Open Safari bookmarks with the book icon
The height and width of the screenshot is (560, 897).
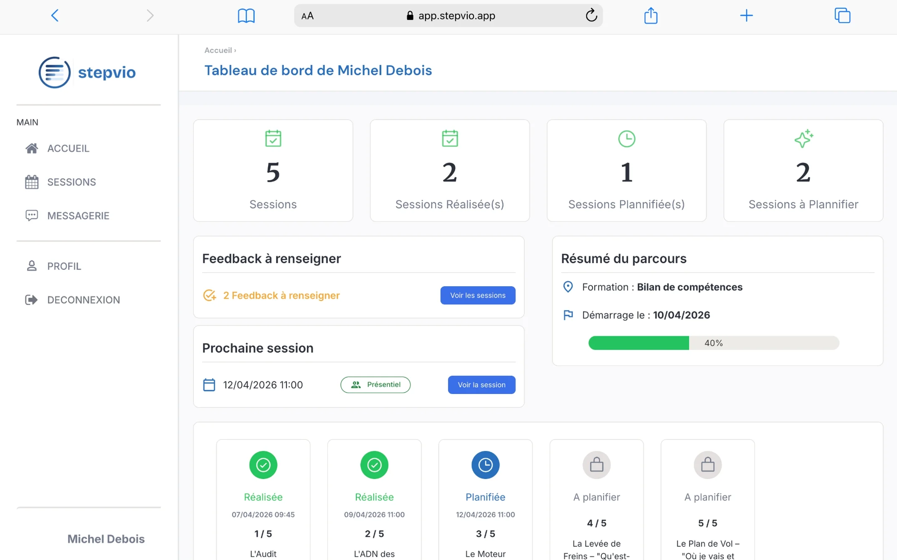(x=246, y=15)
